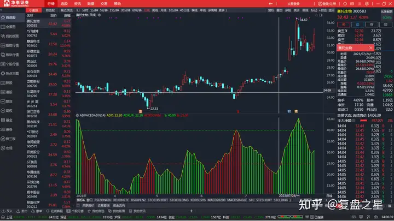Switch chart to 60分钟 period

pyautogui.click(x=137, y=10)
